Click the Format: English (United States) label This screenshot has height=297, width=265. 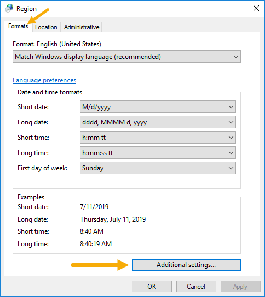[x=57, y=44]
